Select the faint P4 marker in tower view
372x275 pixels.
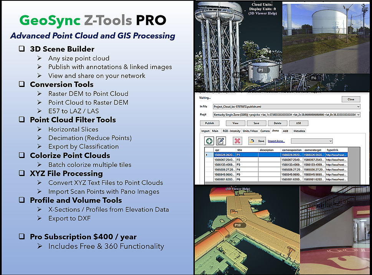(314, 78)
